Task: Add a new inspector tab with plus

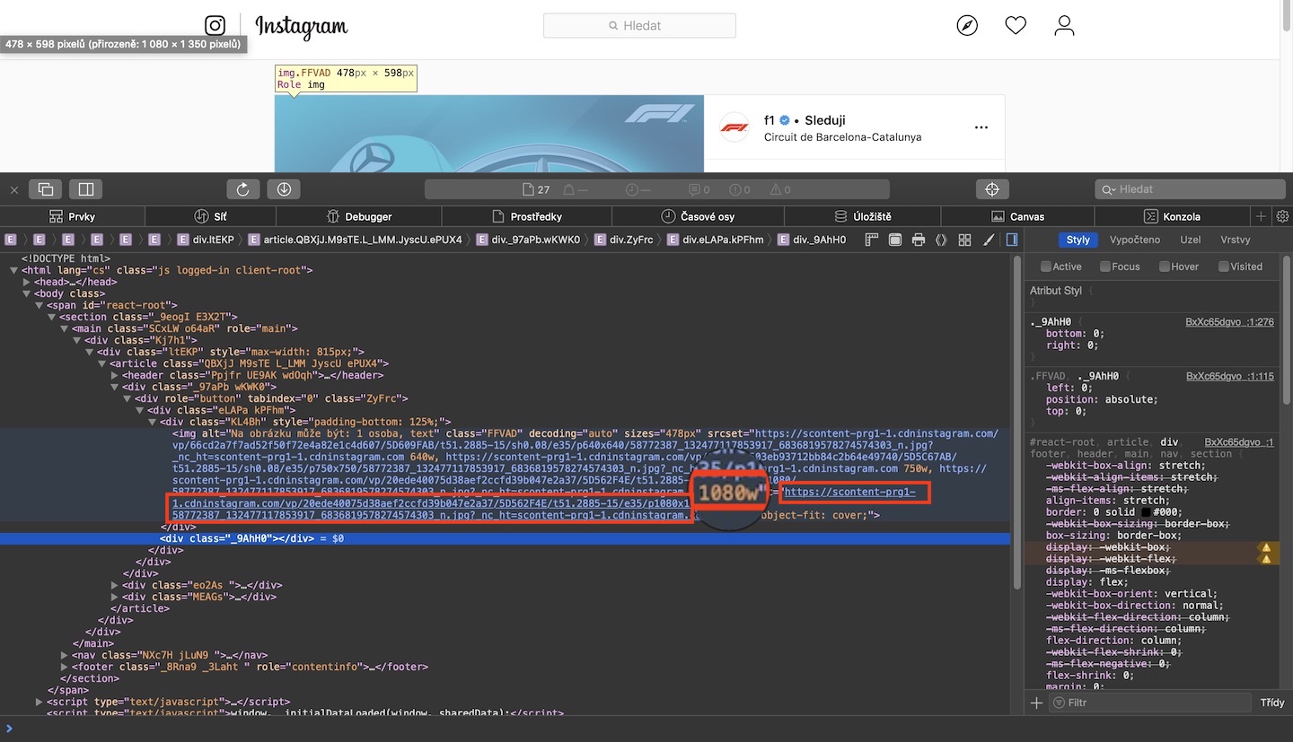Action: (1261, 216)
